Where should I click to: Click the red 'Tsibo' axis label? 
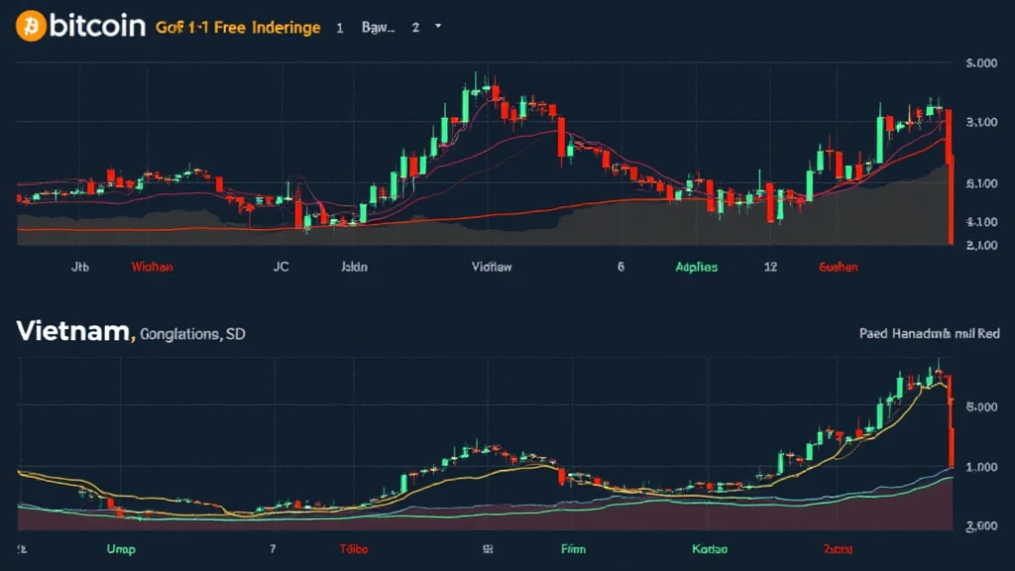[x=354, y=549]
